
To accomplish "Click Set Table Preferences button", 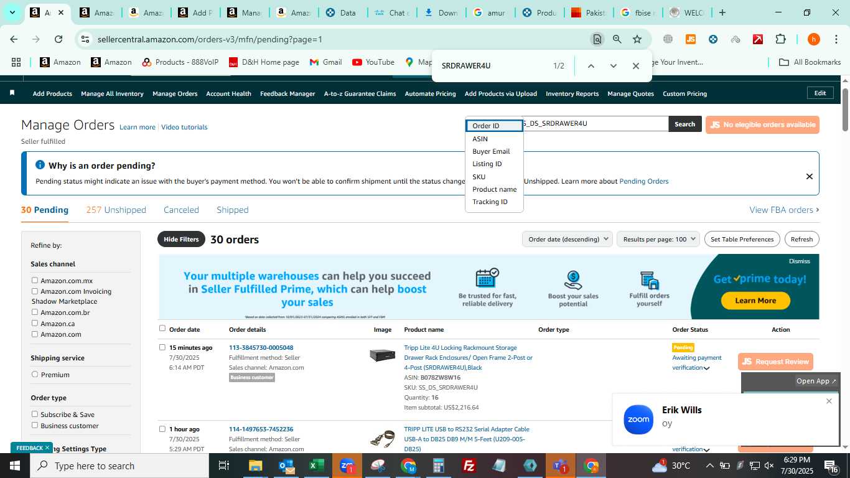I will click(x=742, y=239).
